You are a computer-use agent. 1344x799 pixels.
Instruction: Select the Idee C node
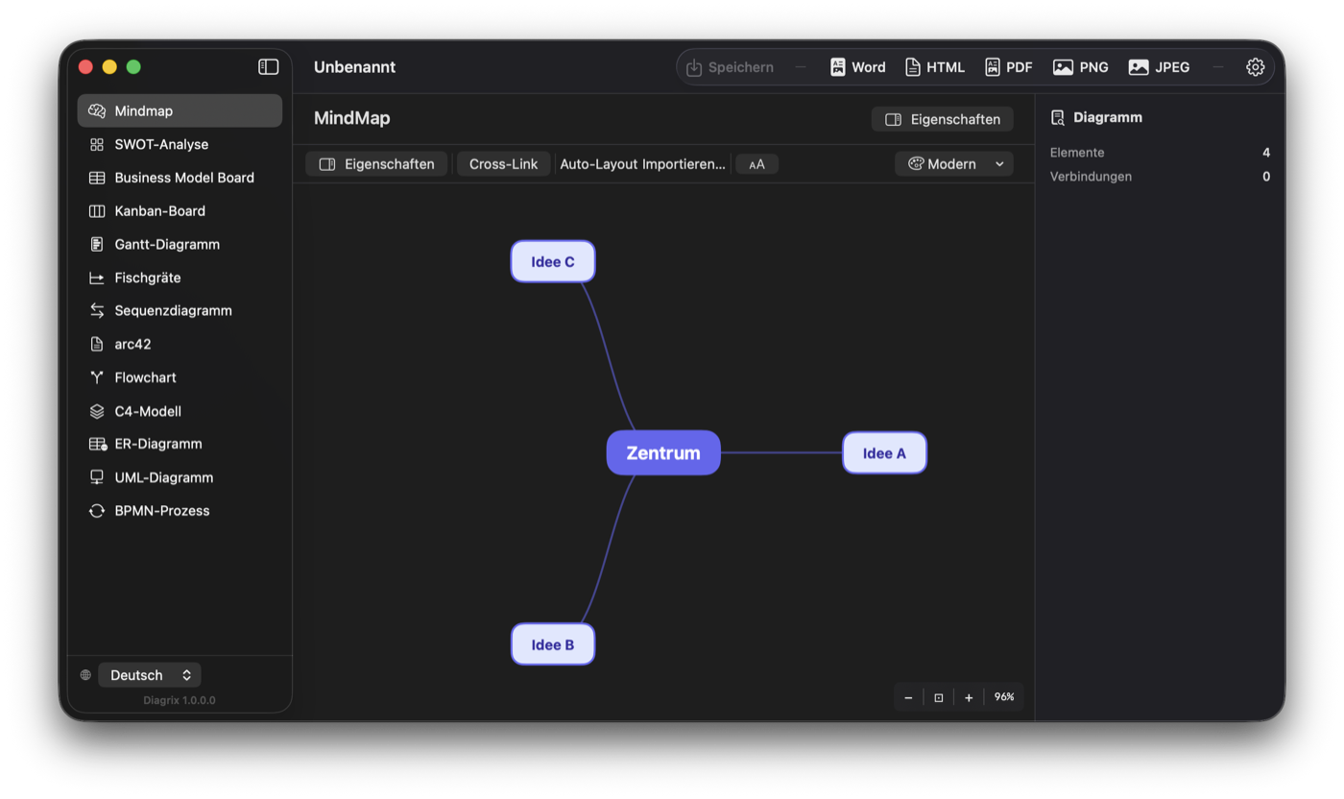pos(553,261)
